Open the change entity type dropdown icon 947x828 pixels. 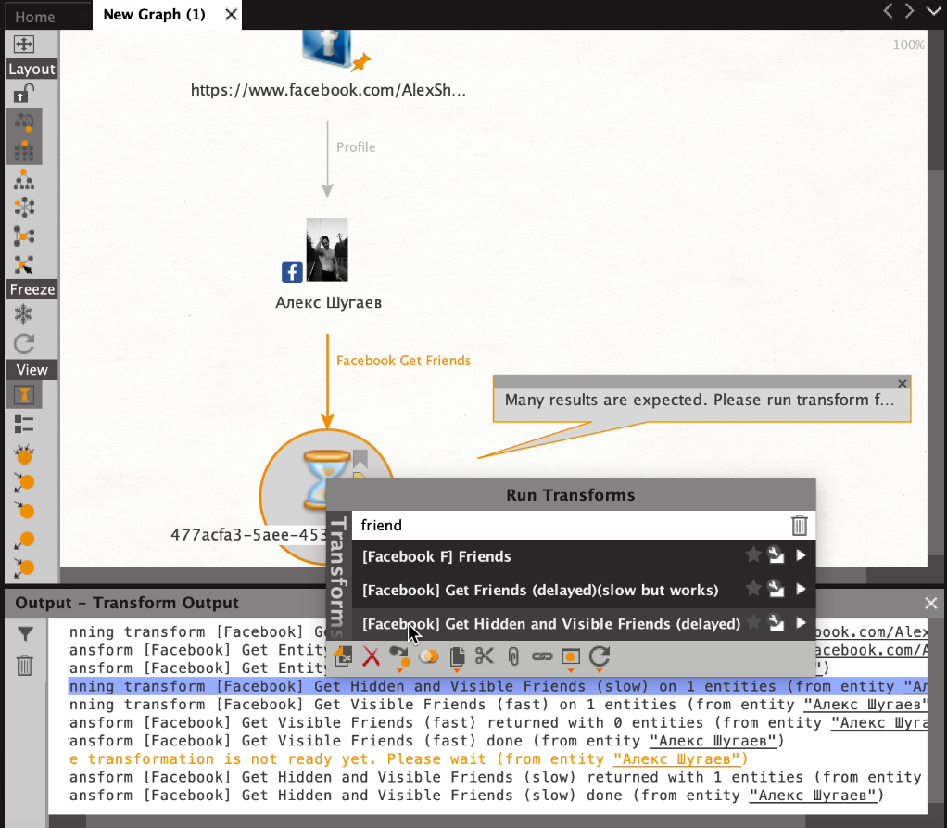tap(398, 657)
